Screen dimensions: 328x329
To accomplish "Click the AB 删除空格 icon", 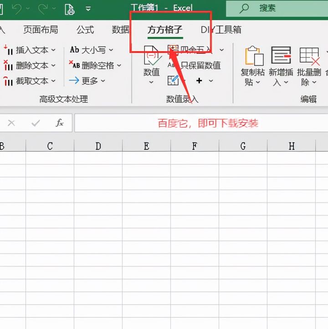I will [x=75, y=65].
